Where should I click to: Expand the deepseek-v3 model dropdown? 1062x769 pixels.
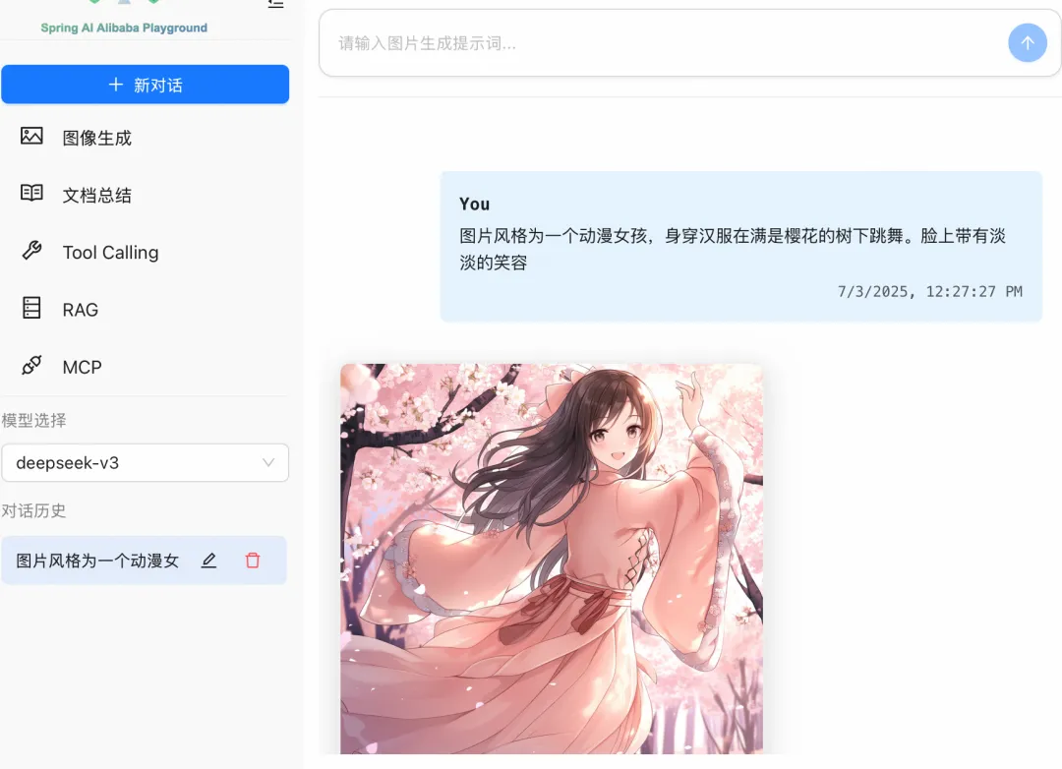(x=145, y=463)
